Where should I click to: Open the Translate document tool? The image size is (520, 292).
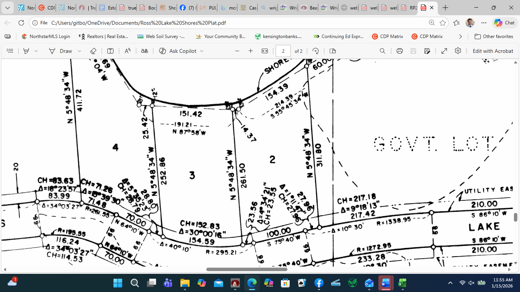click(144, 51)
